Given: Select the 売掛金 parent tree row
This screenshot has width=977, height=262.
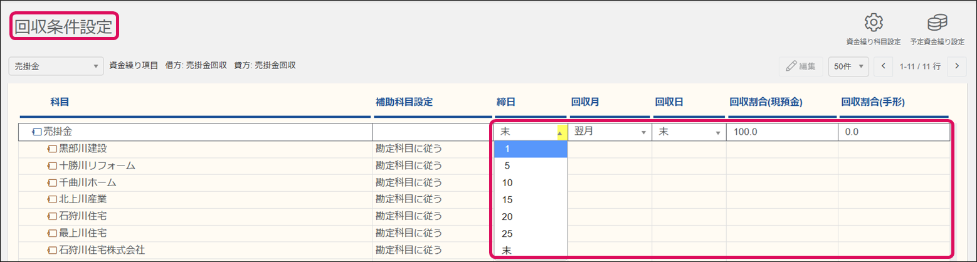Looking at the screenshot, I should click(195, 132).
